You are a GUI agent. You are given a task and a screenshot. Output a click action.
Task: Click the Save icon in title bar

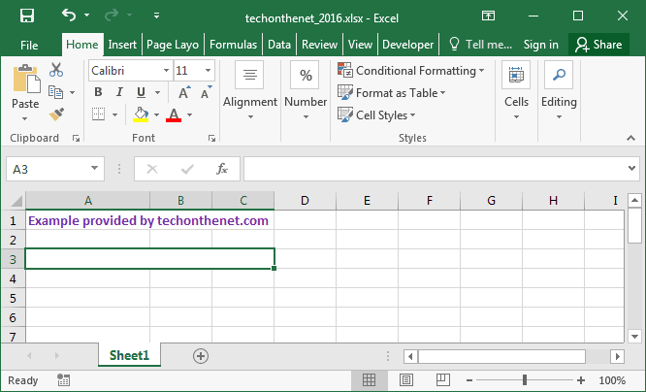coord(27,16)
